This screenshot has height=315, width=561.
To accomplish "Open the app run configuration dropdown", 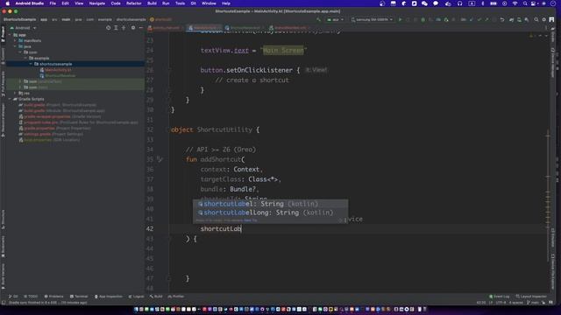I will point(335,19).
